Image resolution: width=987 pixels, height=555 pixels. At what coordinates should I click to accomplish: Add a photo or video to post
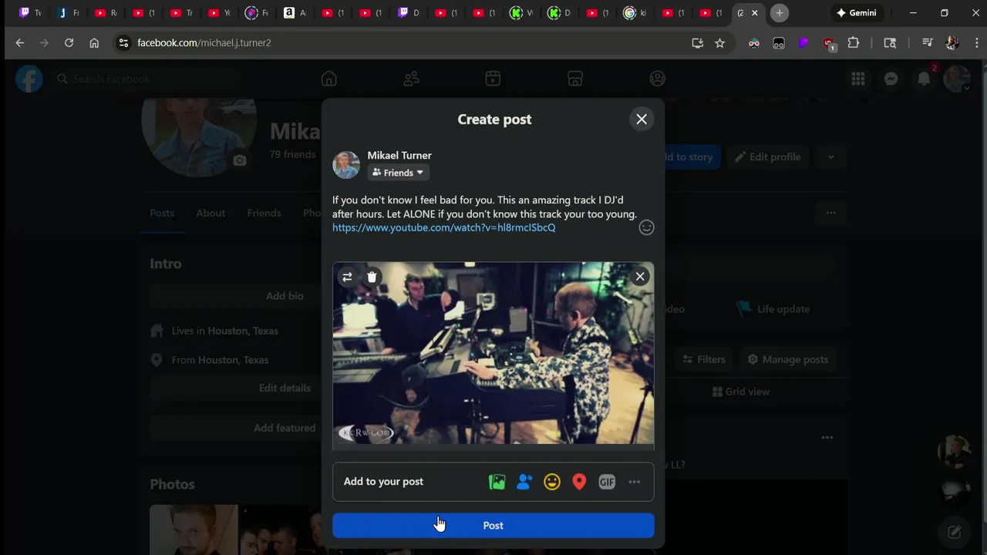point(497,482)
